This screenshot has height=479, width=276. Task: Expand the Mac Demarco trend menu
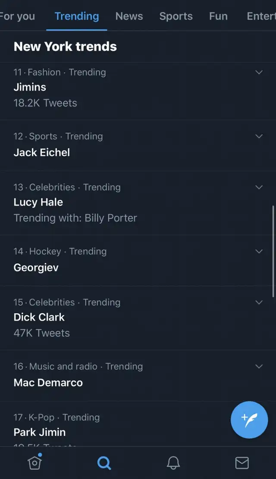(259, 366)
